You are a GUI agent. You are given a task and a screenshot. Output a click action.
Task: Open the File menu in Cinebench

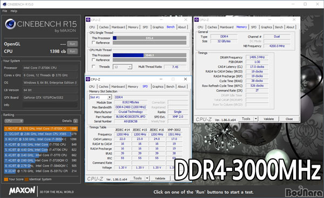(4, 11)
